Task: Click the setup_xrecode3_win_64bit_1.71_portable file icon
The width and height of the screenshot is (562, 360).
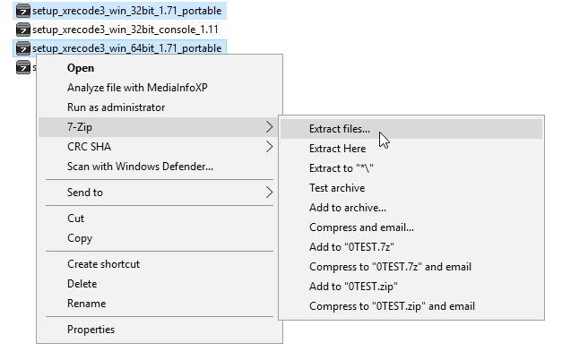Action: point(23,48)
